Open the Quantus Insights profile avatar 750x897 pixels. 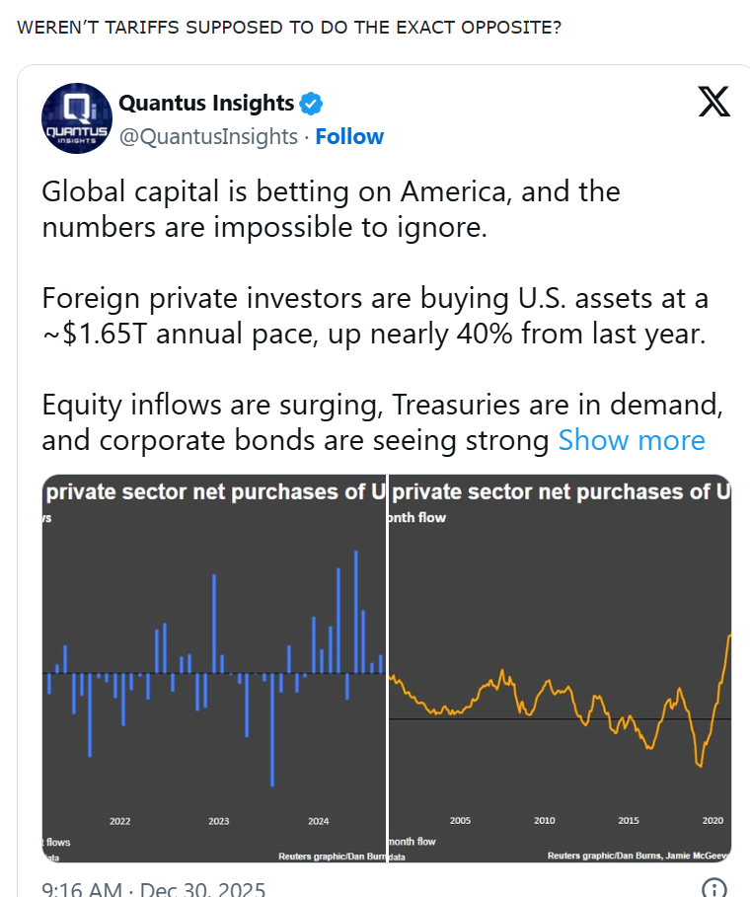click(x=77, y=118)
